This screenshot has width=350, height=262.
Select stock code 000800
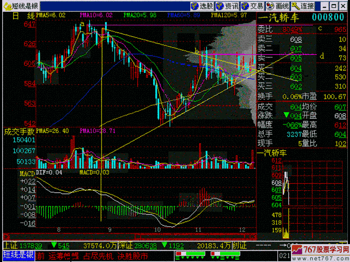point(328,17)
